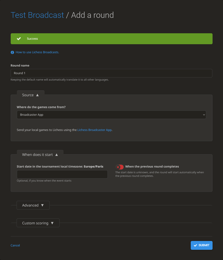The height and width of the screenshot is (260, 223).
Task: Click the checkmark icon in Success banner
Action: click(19, 39)
